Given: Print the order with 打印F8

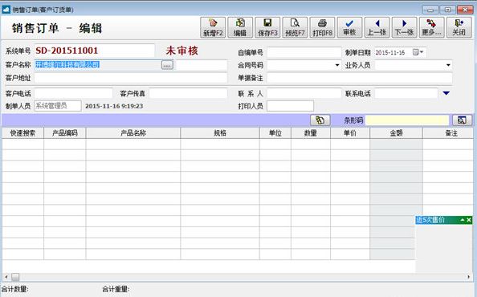Looking at the screenshot, I should pos(322,27).
